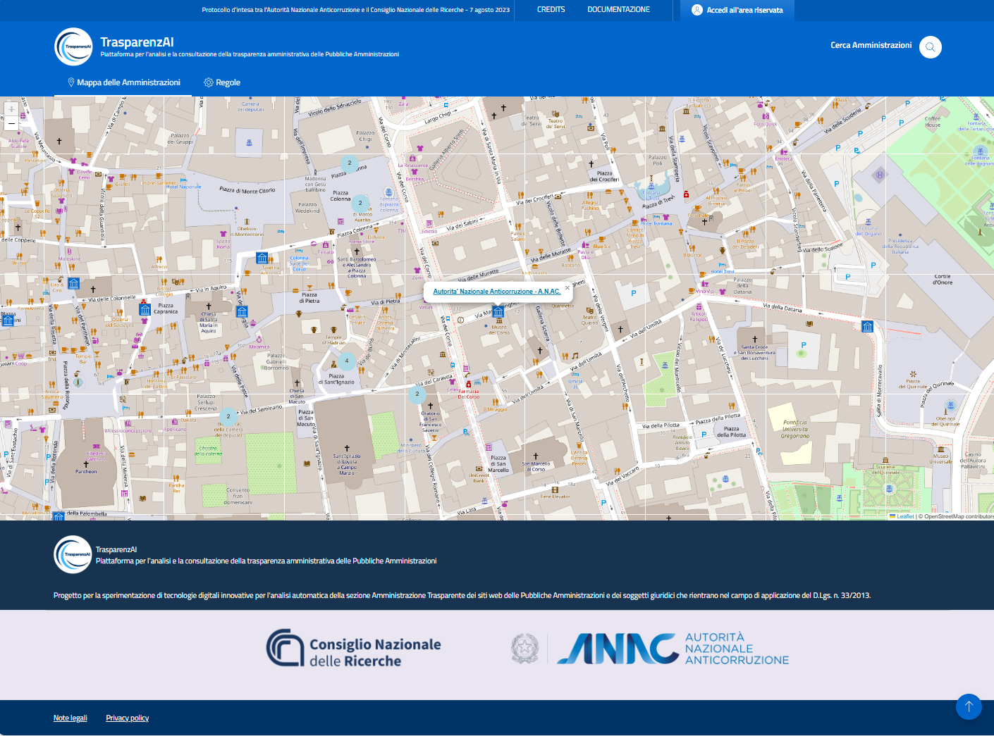Zoom in on the map

click(x=11, y=108)
